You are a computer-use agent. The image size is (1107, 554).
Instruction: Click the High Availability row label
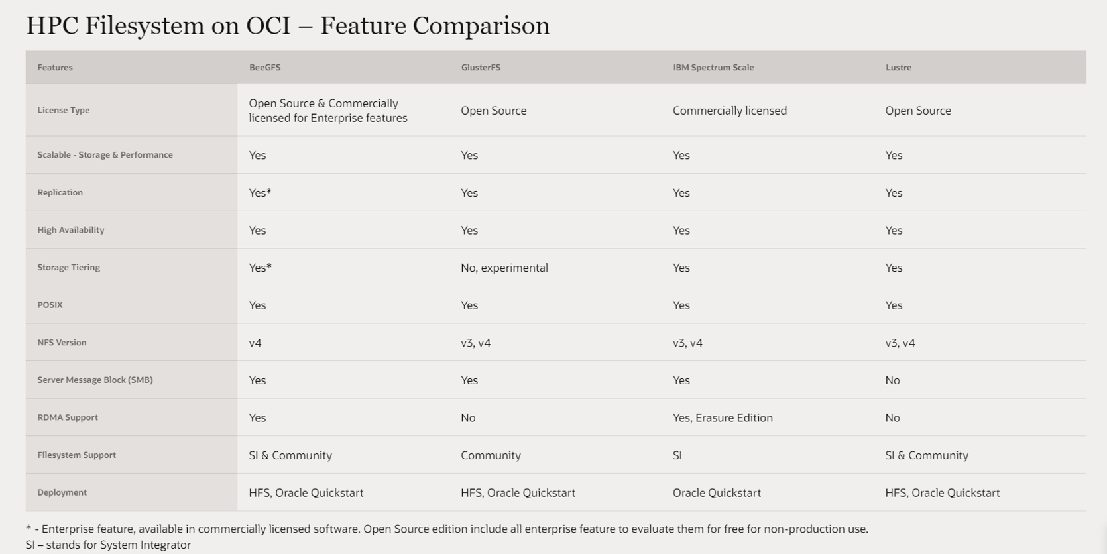click(71, 230)
